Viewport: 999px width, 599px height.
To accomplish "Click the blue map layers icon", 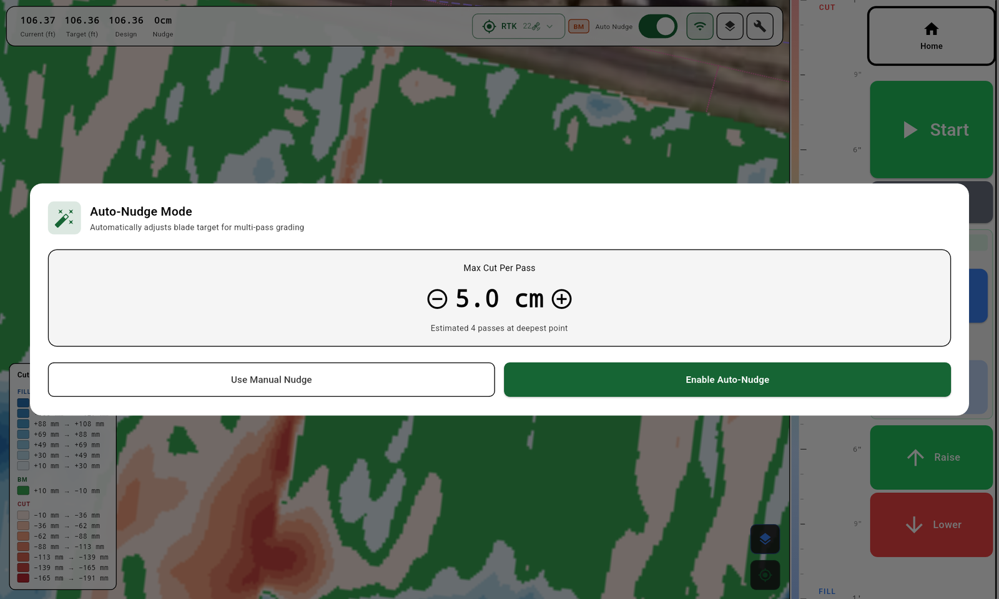I will click(x=765, y=539).
